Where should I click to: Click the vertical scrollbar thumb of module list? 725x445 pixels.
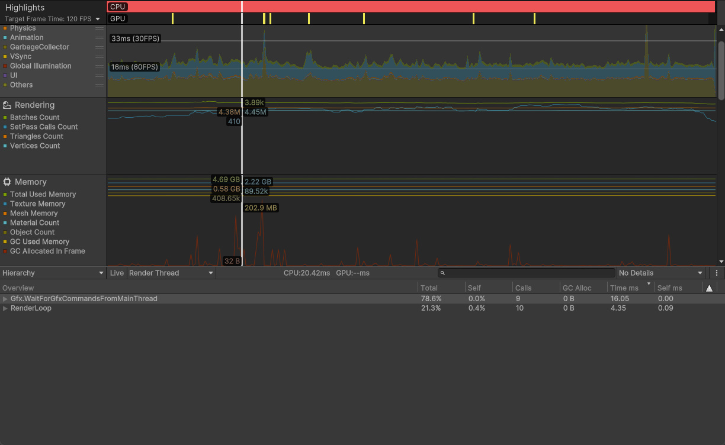pyautogui.click(x=721, y=70)
